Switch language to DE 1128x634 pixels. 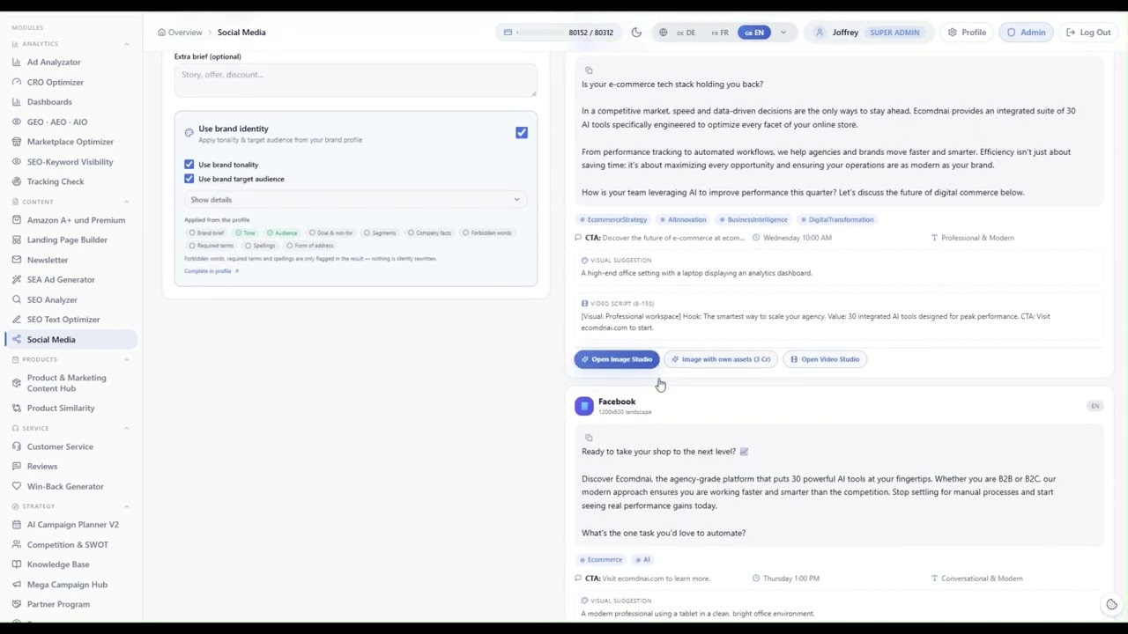tap(686, 33)
